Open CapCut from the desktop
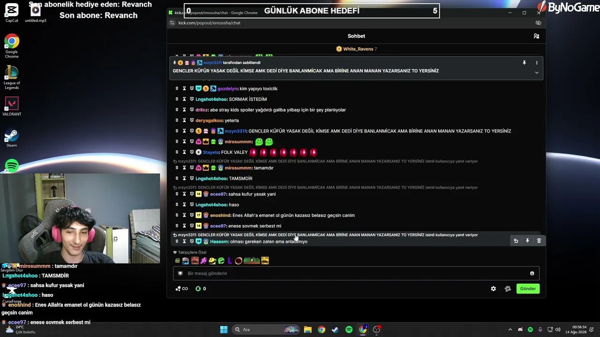Screen dimensions: 600x337 [x=12, y=13]
